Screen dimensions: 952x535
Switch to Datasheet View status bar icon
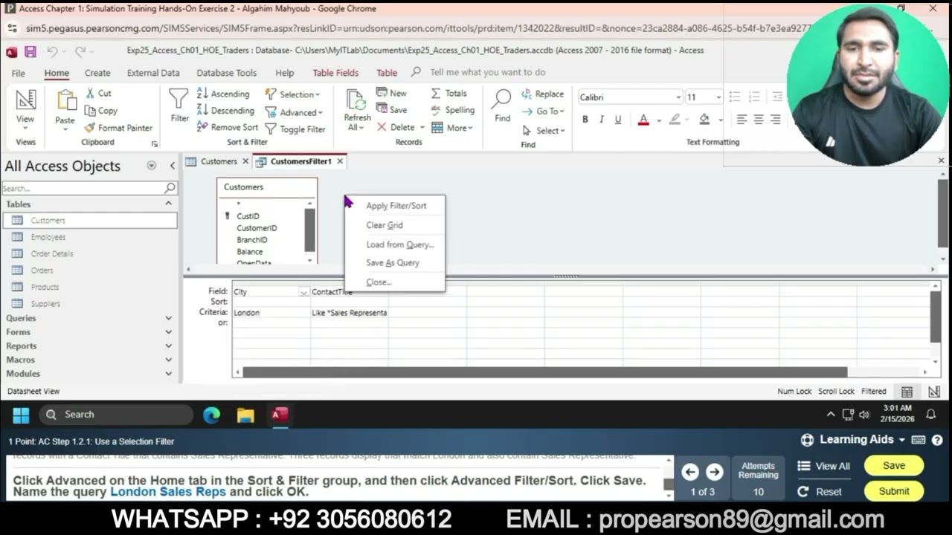(907, 392)
